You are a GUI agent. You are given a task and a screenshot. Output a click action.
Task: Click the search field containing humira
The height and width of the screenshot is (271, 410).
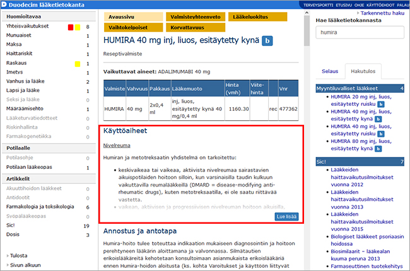coord(360,32)
